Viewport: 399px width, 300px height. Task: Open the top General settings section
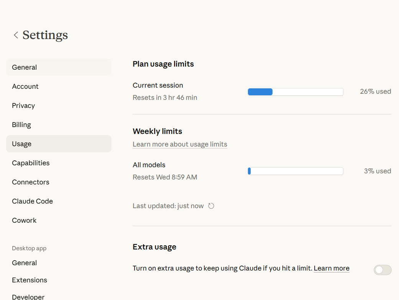[25, 67]
